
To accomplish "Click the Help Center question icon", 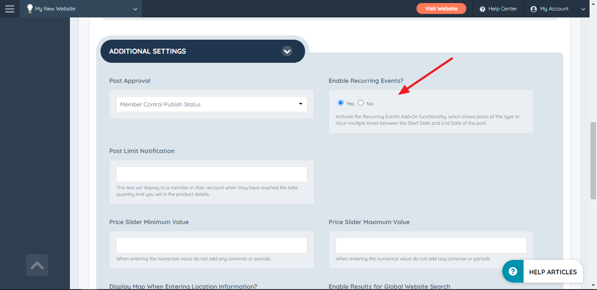I will pos(482,9).
